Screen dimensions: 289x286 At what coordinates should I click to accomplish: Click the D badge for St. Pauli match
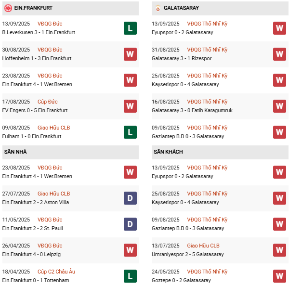[x=130, y=224]
